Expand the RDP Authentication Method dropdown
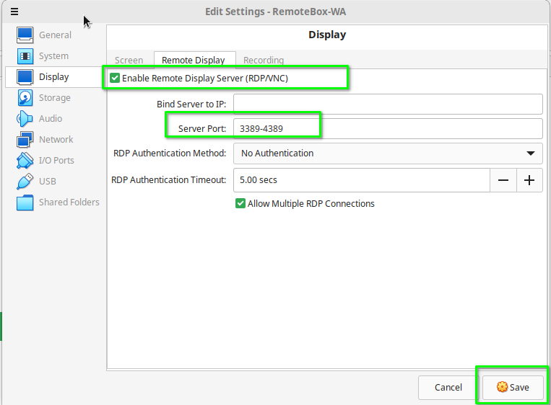The height and width of the screenshot is (405, 551). click(388, 153)
